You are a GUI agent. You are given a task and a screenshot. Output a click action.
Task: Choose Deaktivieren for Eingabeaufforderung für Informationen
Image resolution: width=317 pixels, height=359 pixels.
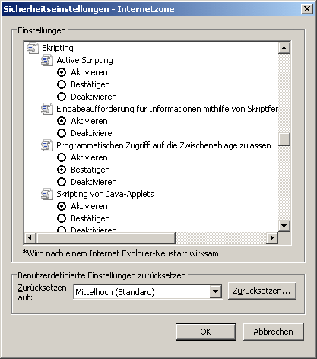[x=62, y=133]
